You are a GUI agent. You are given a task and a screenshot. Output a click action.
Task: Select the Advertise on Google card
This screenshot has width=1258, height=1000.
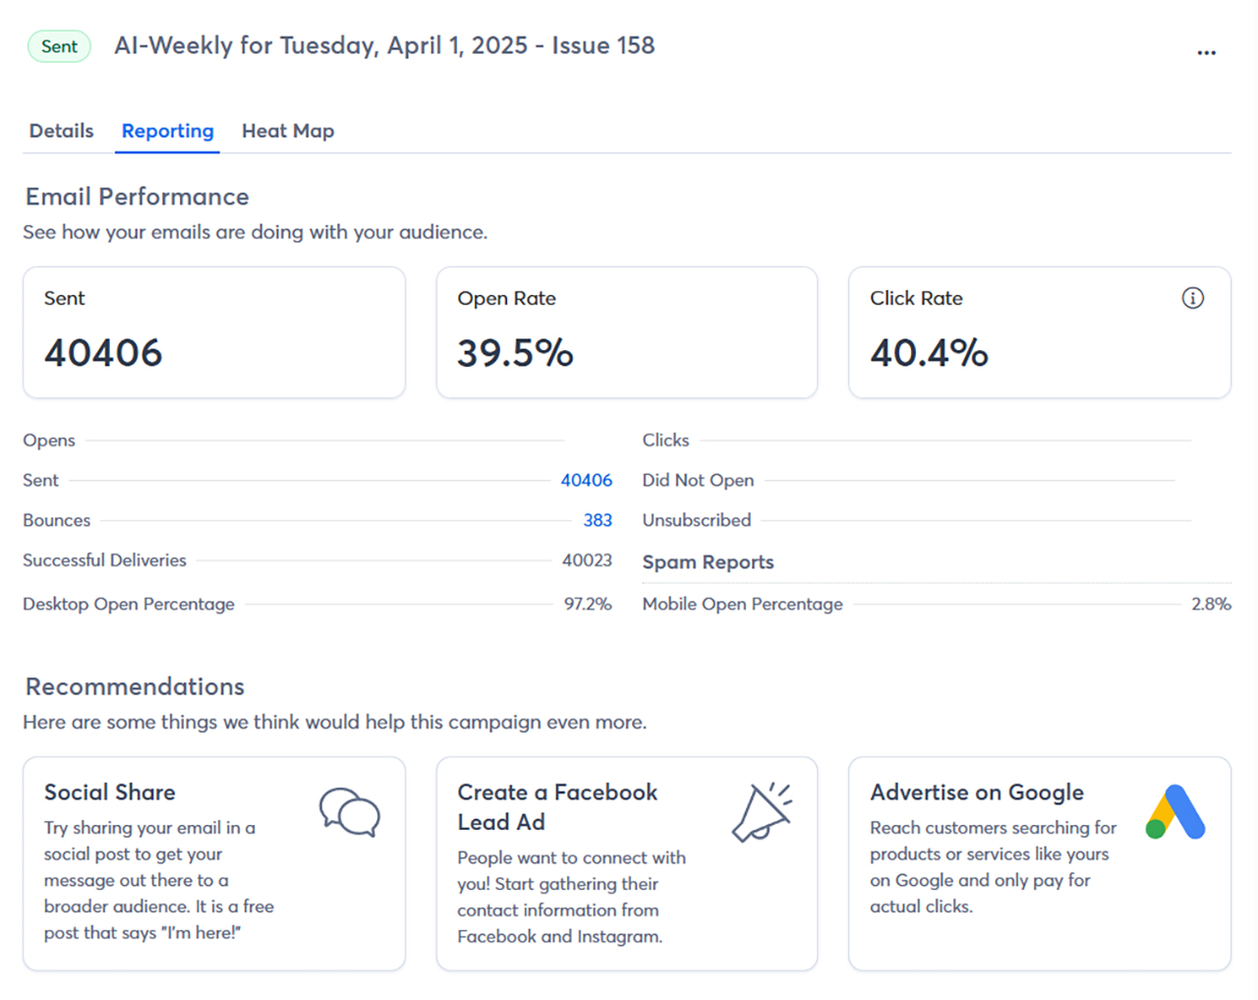tap(1039, 863)
